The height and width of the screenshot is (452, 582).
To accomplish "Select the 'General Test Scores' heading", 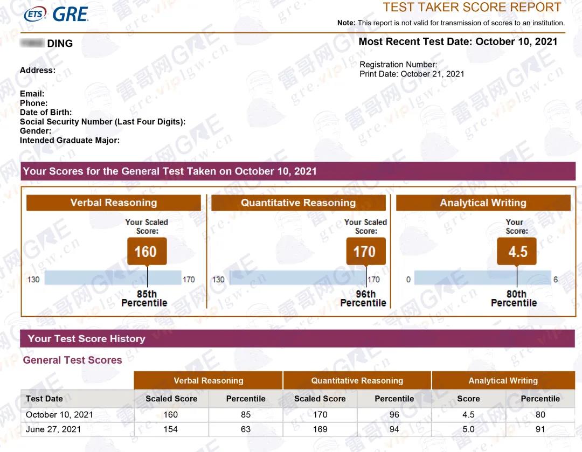I will point(72,360).
